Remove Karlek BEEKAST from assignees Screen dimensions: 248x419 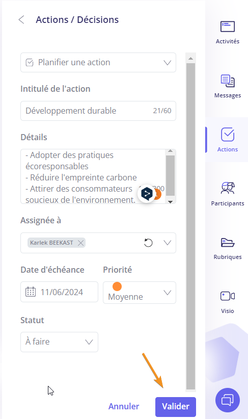80,243
